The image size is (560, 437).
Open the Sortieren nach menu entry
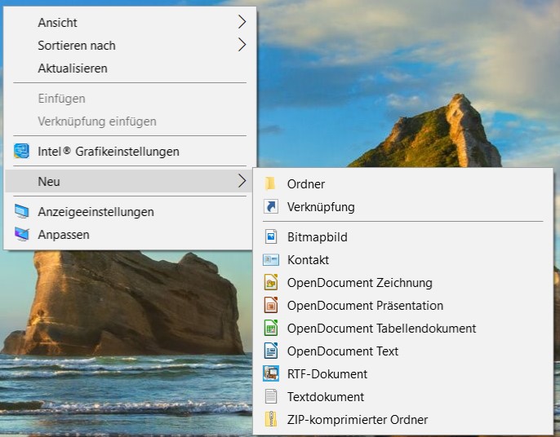pos(130,46)
